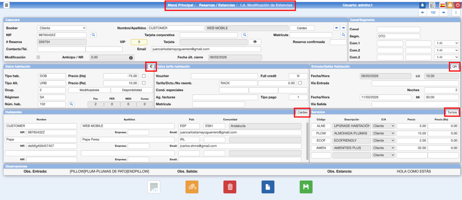Click the eye icon beside Tarjeta field

pos(254,42)
